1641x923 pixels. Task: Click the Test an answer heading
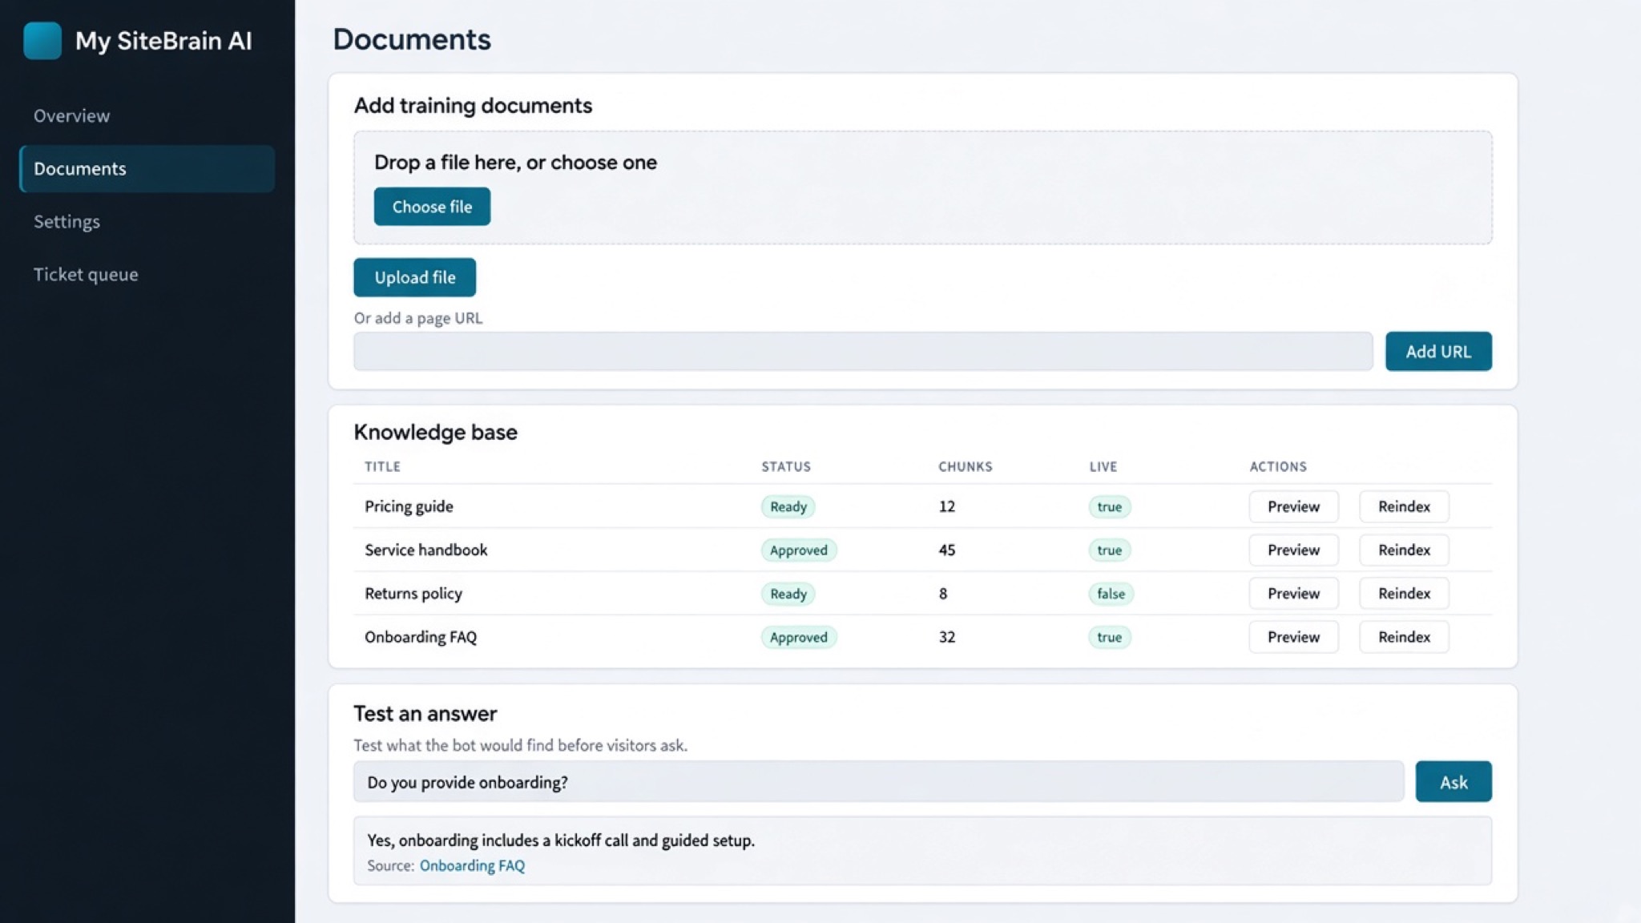pyautogui.click(x=425, y=713)
